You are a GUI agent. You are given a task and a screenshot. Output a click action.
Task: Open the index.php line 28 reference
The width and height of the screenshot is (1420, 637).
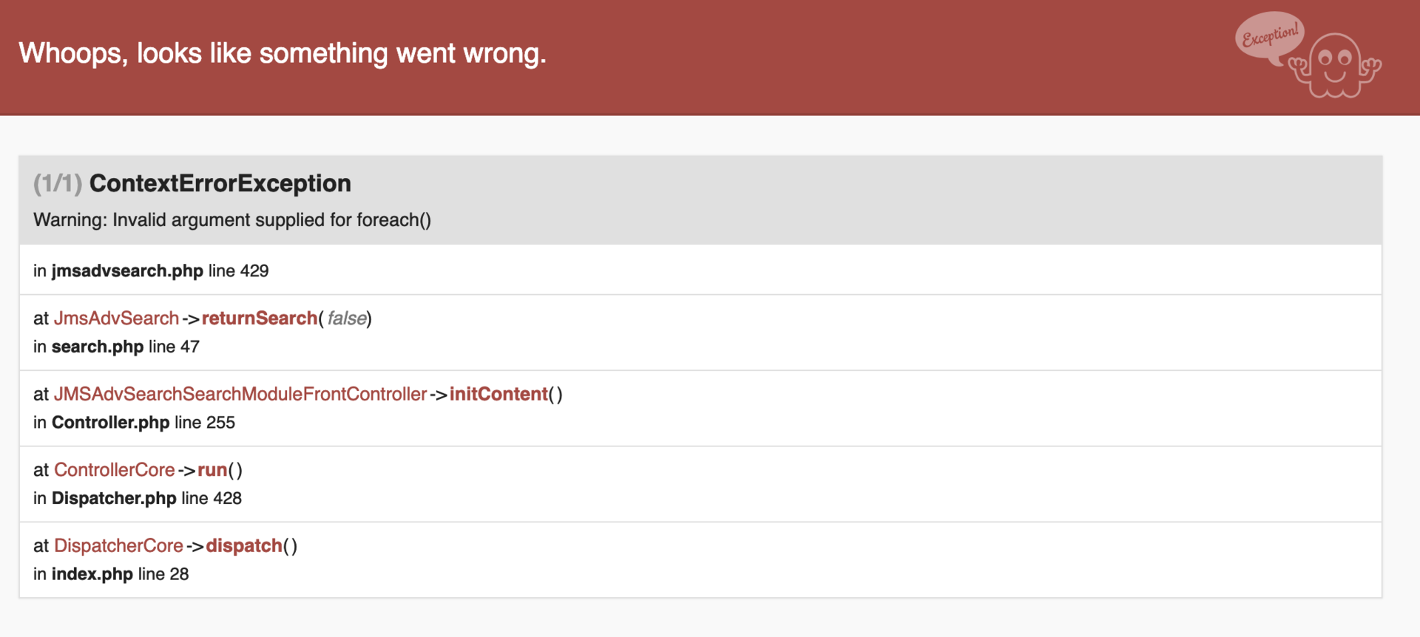pos(111,574)
